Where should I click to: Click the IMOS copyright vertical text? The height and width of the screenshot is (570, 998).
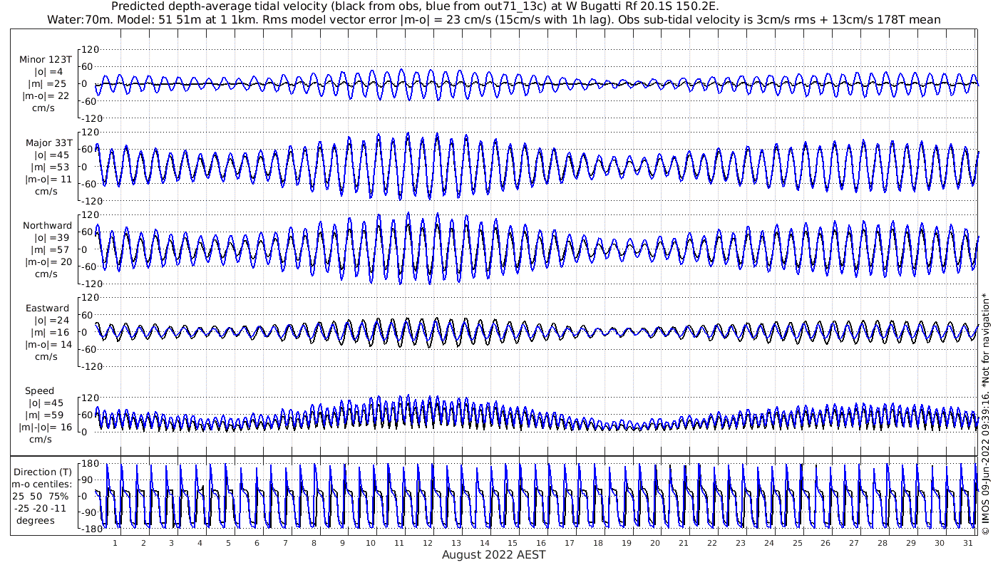pos(986,413)
